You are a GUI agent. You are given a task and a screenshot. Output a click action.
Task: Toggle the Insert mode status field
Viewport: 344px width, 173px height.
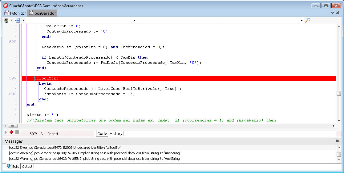53,134
